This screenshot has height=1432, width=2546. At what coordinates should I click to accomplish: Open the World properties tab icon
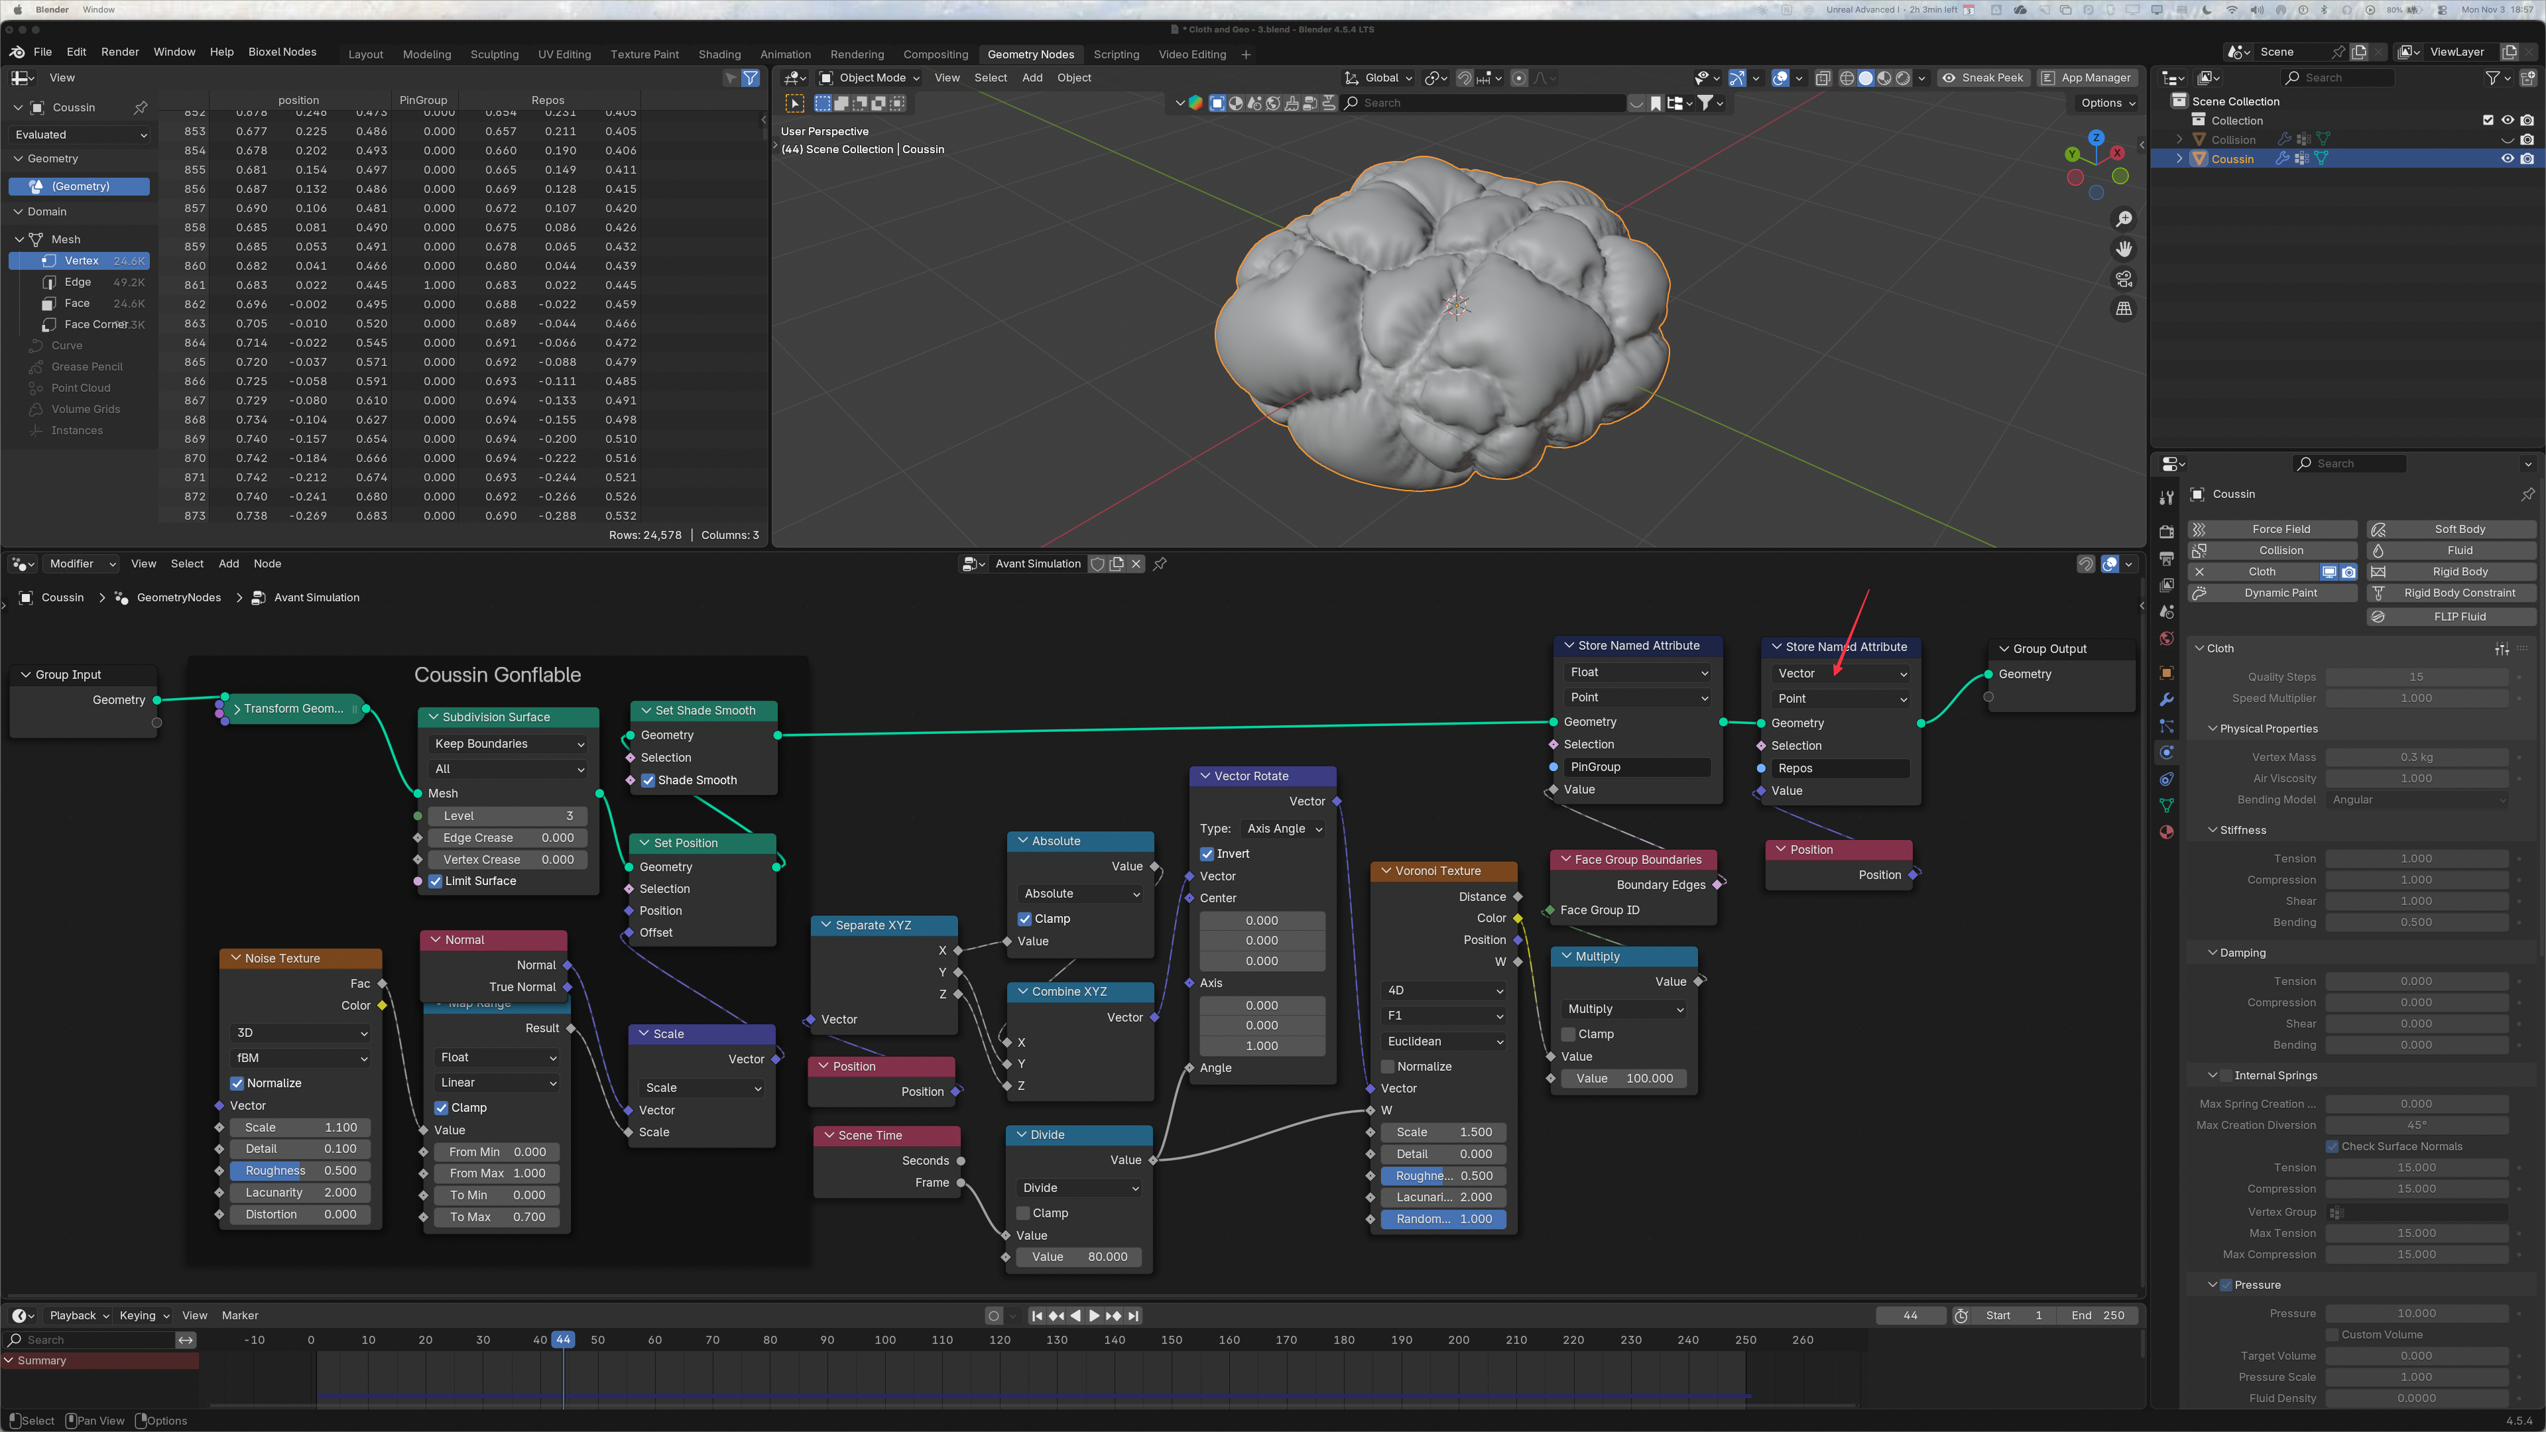2167,638
